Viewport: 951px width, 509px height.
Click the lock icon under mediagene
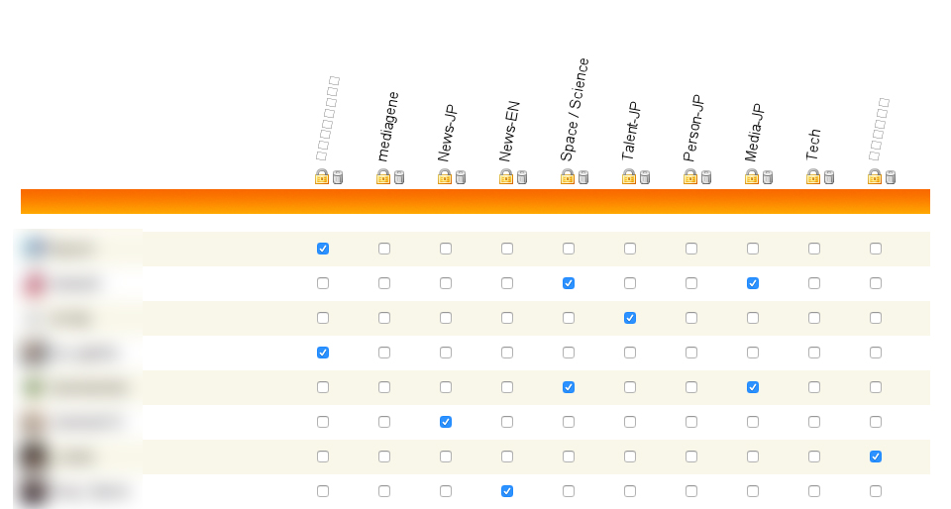point(383,176)
